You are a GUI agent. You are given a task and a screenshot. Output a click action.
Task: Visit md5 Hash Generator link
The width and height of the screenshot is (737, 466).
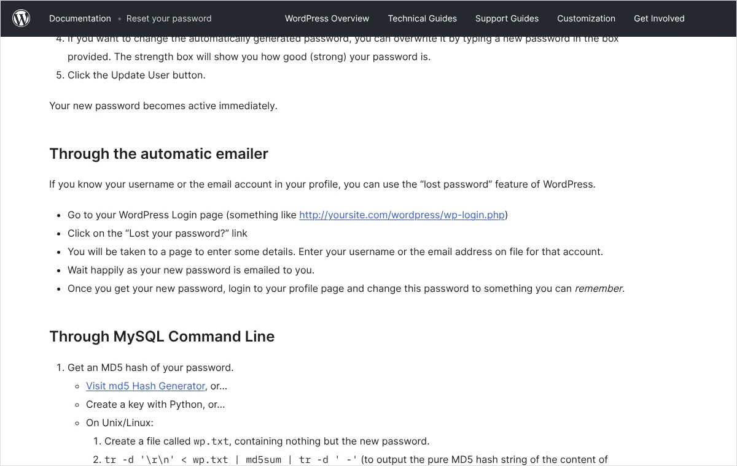[x=146, y=386]
